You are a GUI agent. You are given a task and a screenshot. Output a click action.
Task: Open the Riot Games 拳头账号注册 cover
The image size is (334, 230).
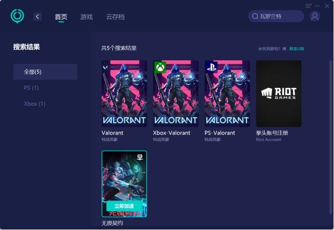pyautogui.click(x=279, y=94)
